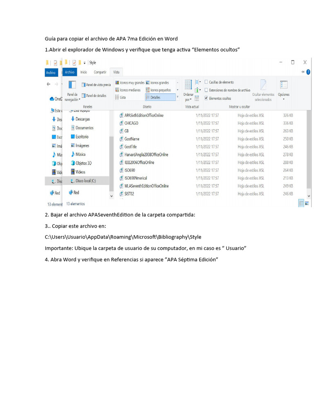The height and width of the screenshot is (419, 314).
Task: Click the OneDrive cloud icon in rear window
Action: pyautogui.click(x=52, y=99)
